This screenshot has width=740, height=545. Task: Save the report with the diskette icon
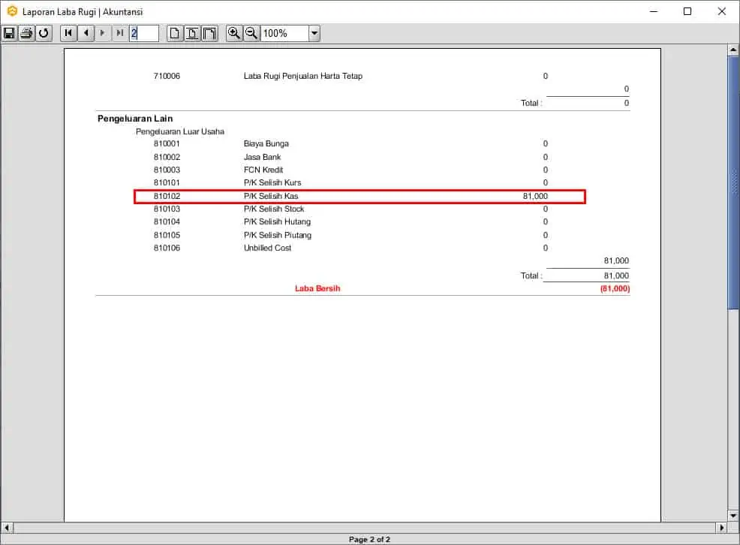coord(9,33)
